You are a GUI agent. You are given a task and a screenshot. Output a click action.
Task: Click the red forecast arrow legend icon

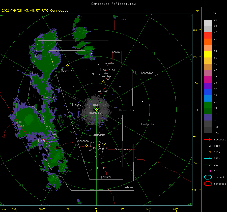tap(208, 139)
